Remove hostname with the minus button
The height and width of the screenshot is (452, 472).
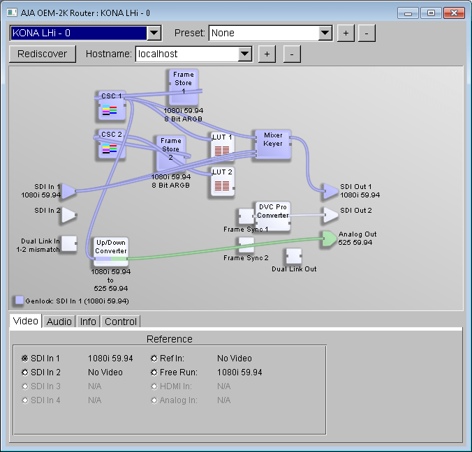(x=292, y=54)
